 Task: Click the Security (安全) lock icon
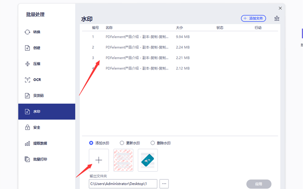(x=27, y=127)
